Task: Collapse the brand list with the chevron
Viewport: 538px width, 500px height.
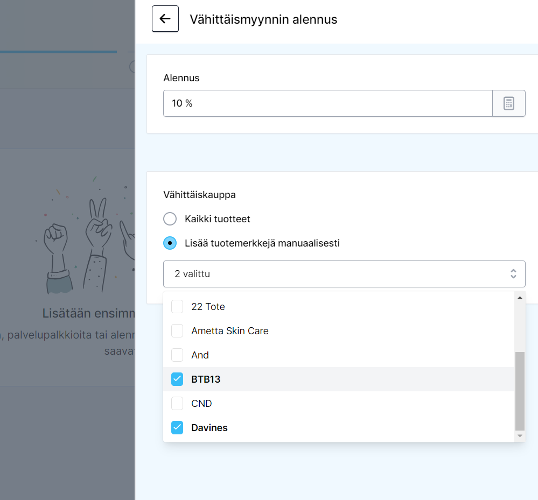Action: pos(514,273)
